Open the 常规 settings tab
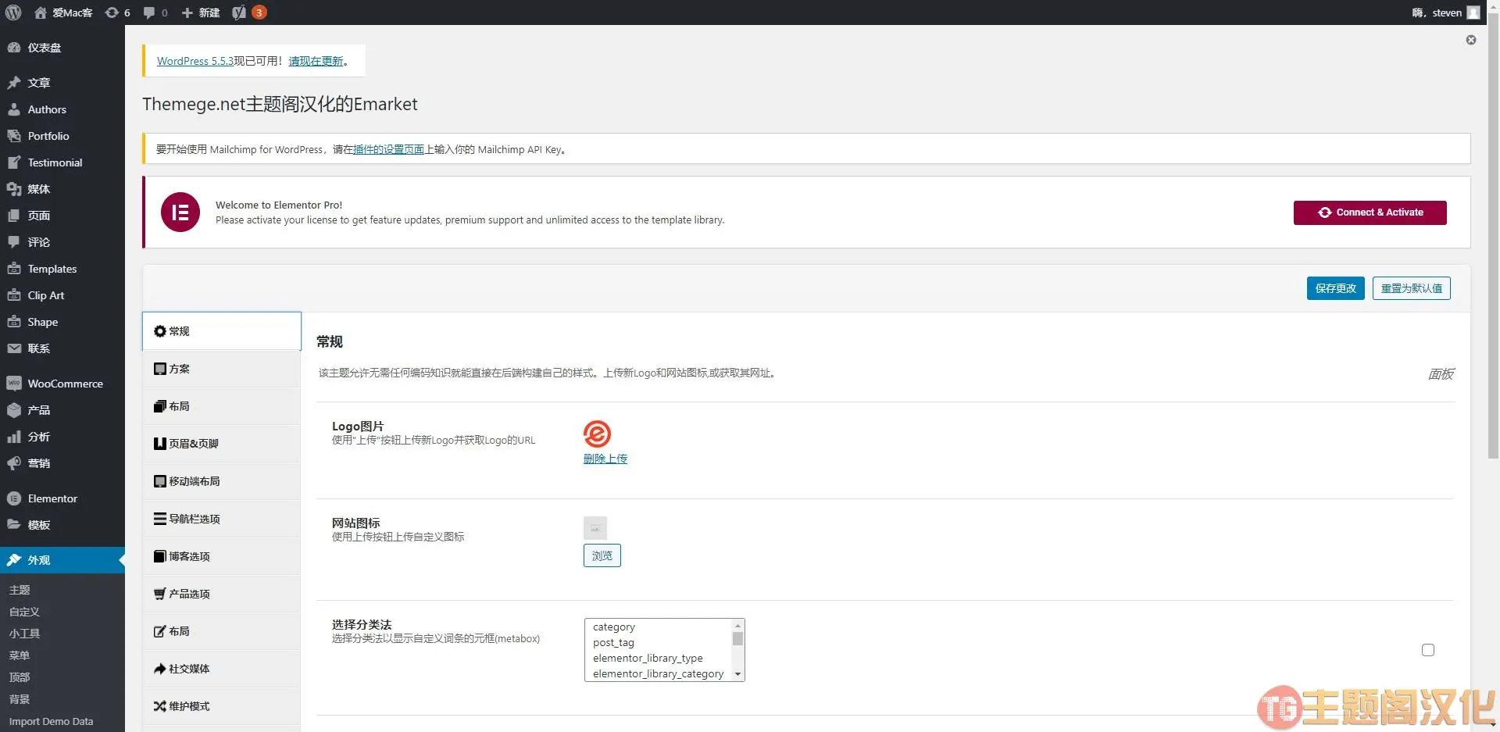This screenshot has width=1500, height=732. click(x=222, y=331)
